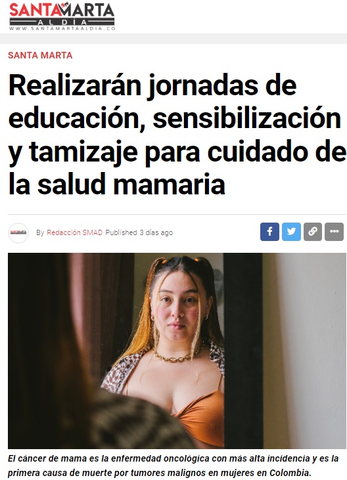Copy article link with chain icon
The image size is (347, 480).
[x=313, y=231]
